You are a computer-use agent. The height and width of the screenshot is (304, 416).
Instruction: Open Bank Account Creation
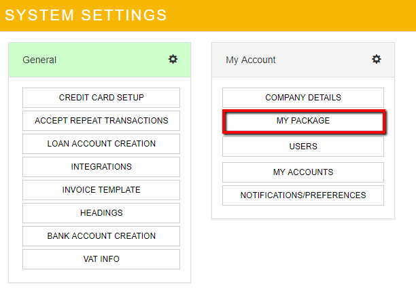coord(101,236)
